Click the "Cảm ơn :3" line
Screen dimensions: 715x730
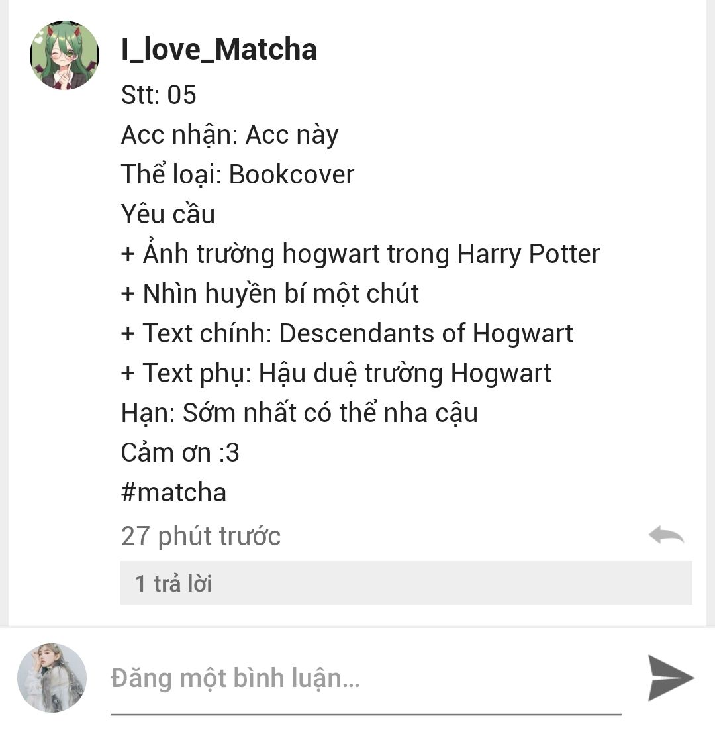click(180, 452)
